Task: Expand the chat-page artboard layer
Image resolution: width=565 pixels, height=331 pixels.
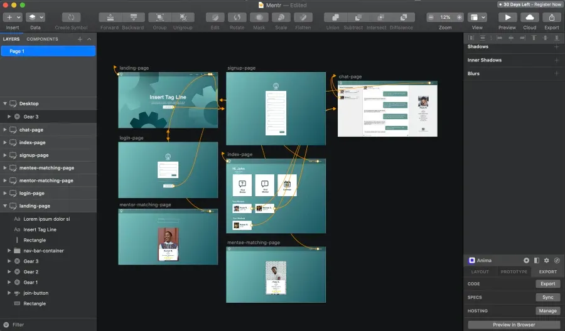Action: (x=5, y=130)
